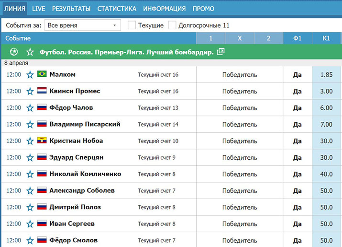Open the ЛИНИЯ tab
This screenshot has height=247, width=342.
15,9
